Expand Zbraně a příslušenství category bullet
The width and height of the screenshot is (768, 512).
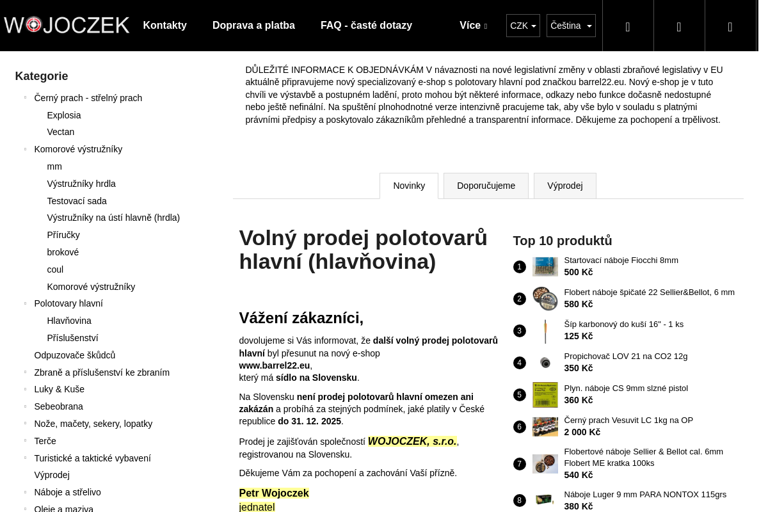[x=25, y=372]
